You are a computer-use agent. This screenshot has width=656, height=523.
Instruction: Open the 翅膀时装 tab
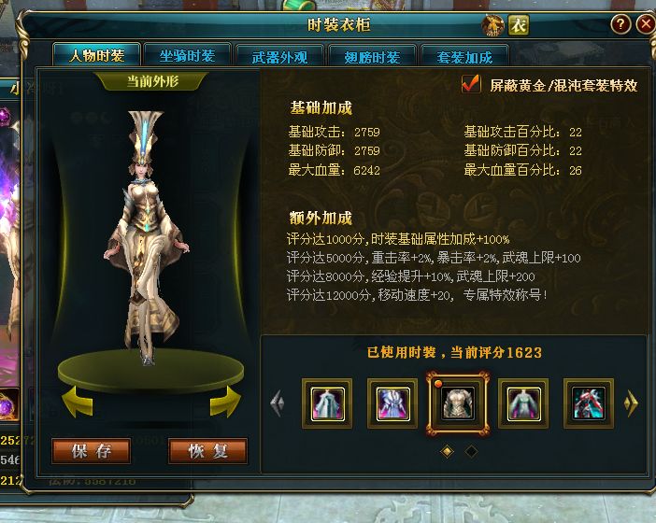click(372, 56)
